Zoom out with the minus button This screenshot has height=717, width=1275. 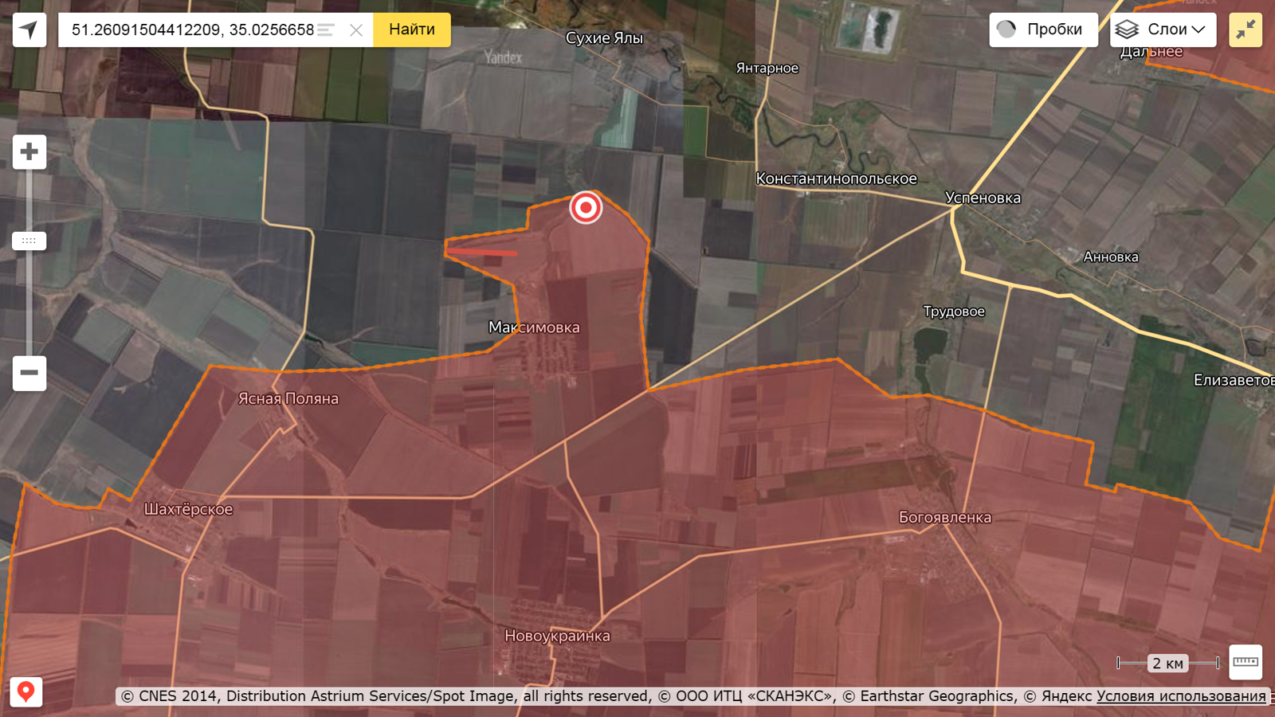(x=29, y=373)
